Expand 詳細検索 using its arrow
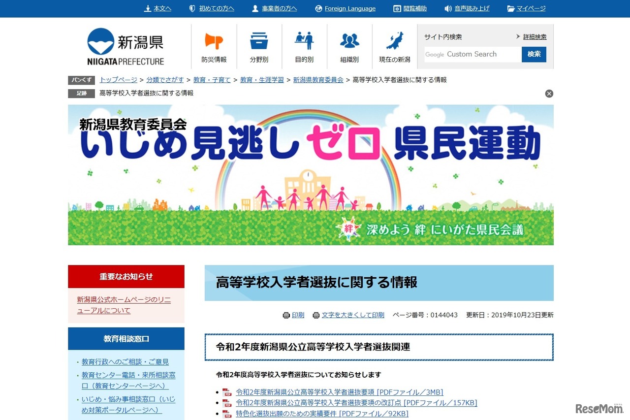Image resolution: width=630 pixels, height=420 pixels. click(518, 36)
